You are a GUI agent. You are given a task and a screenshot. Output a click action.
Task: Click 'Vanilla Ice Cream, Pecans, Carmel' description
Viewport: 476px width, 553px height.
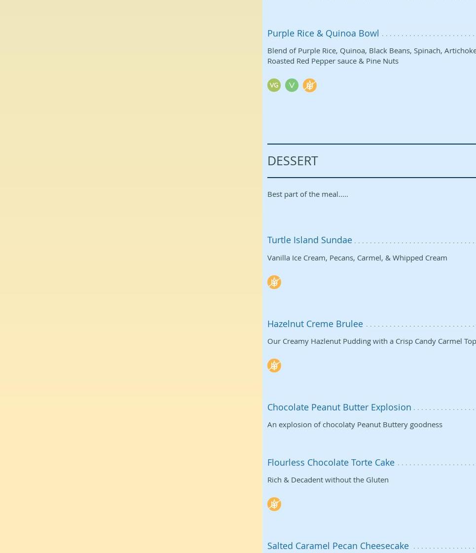[357, 258]
